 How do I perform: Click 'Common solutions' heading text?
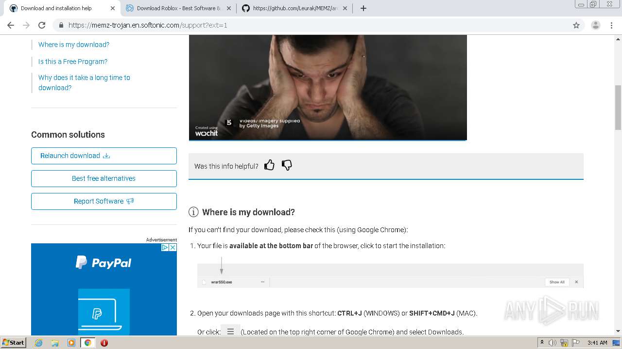click(x=68, y=135)
